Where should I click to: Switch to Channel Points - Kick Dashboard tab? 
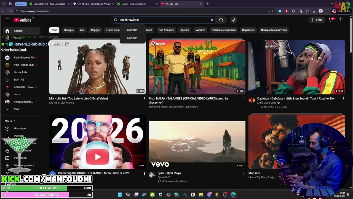[50, 4]
